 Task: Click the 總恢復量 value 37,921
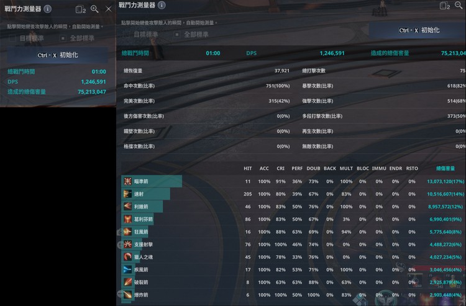pos(281,71)
